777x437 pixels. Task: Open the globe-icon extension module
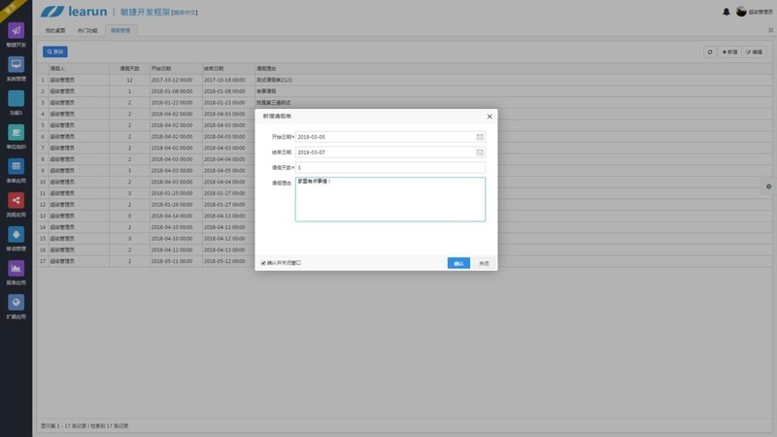pyautogui.click(x=16, y=302)
